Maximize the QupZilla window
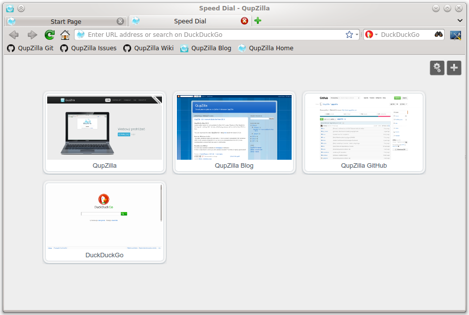The height and width of the screenshot is (315, 469). [x=447, y=8]
